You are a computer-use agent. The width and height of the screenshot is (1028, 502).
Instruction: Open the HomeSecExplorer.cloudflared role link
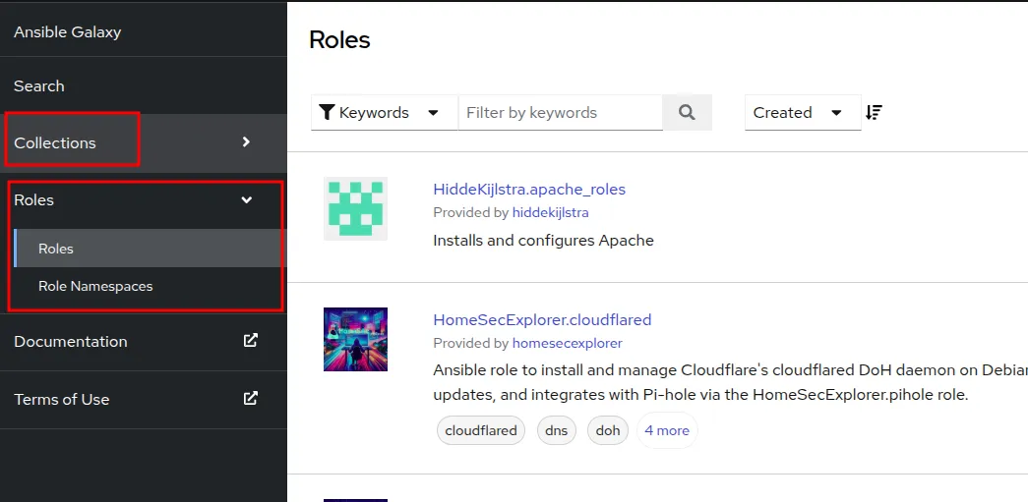coord(542,320)
